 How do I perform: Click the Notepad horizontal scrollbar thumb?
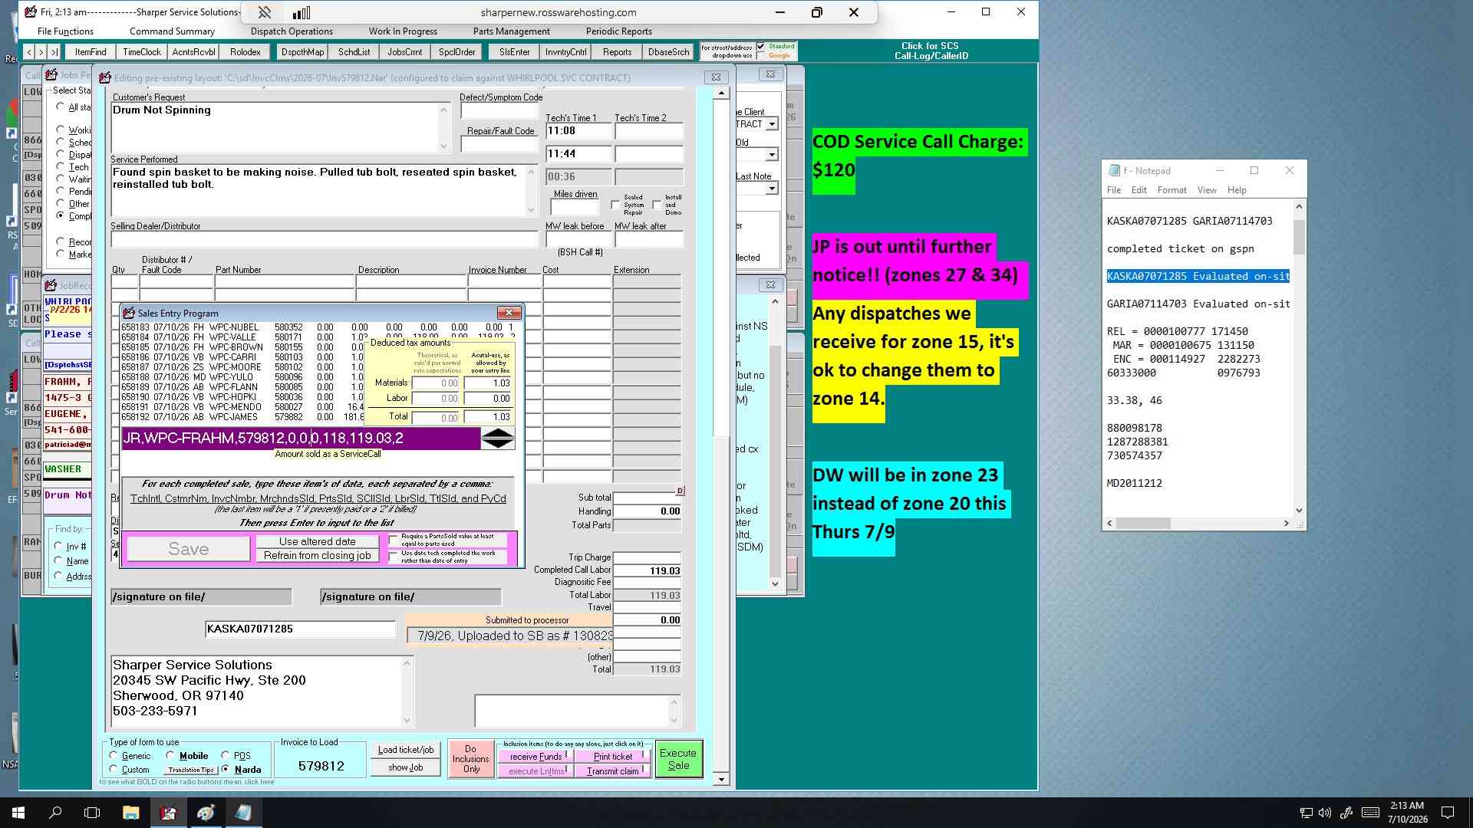pos(1143,523)
